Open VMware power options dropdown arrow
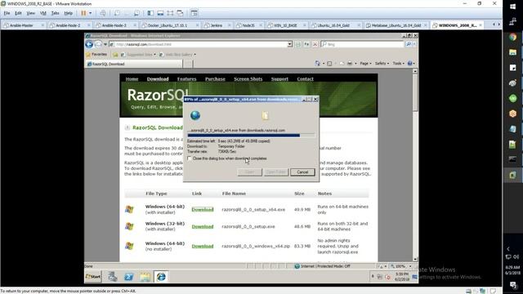This screenshot has height=294, width=523. [x=91, y=13]
